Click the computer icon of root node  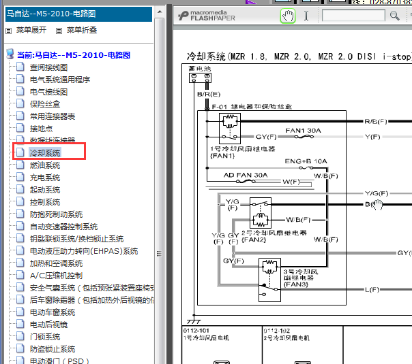[x=10, y=54]
